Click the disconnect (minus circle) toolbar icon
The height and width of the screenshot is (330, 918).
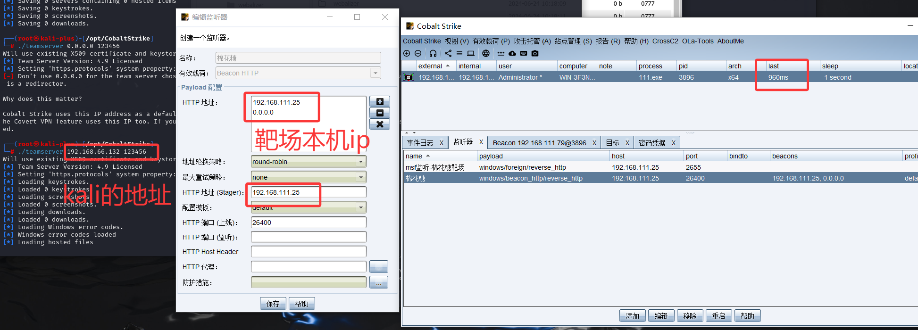418,53
